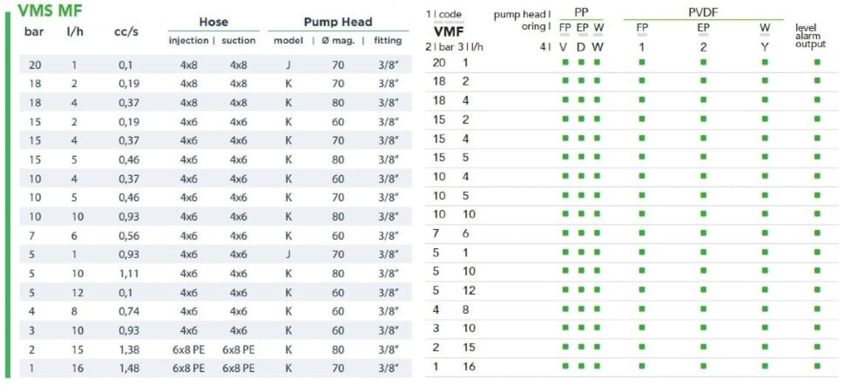The height and width of the screenshot is (386, 845).
Task: Click PP W square in 7 bar 6 l/h row
Action: tap(597, 233)
